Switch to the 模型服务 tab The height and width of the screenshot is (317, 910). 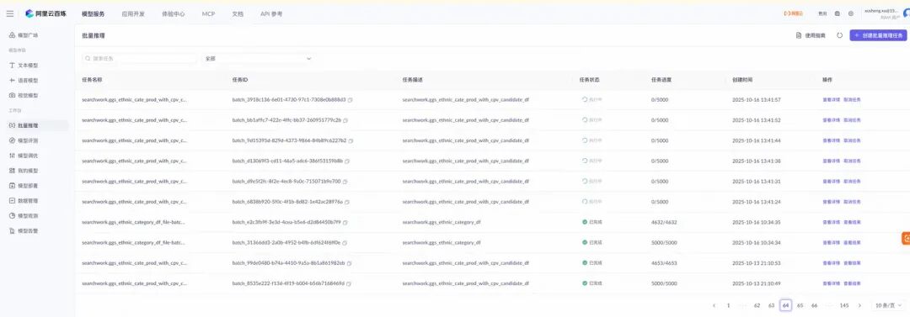click(93, 13)
